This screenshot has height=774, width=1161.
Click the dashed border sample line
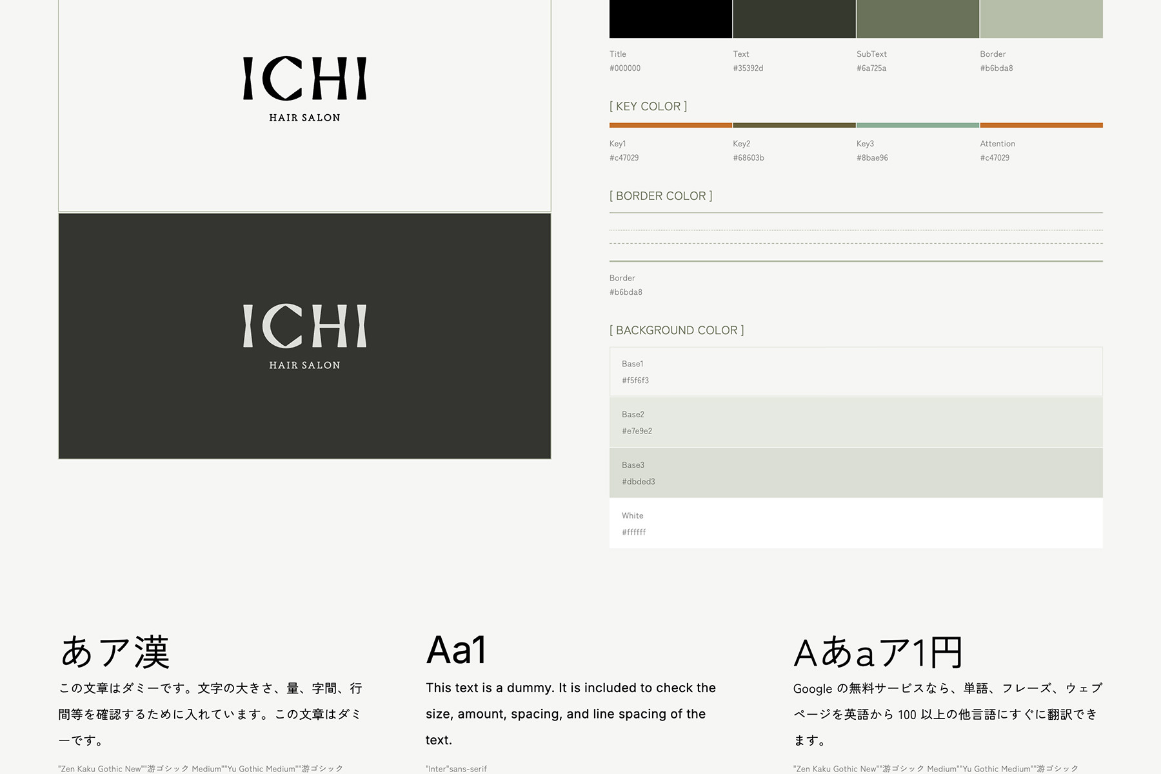click(856, 243)
